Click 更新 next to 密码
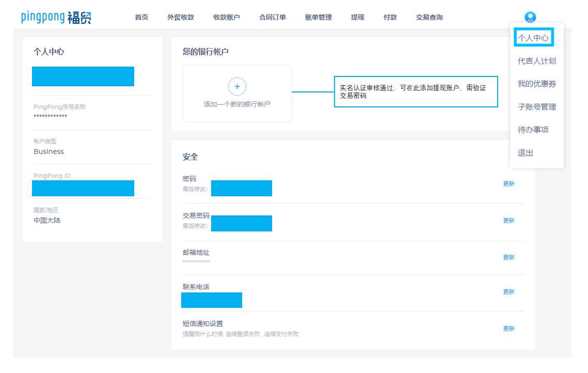 coord(508,183)
